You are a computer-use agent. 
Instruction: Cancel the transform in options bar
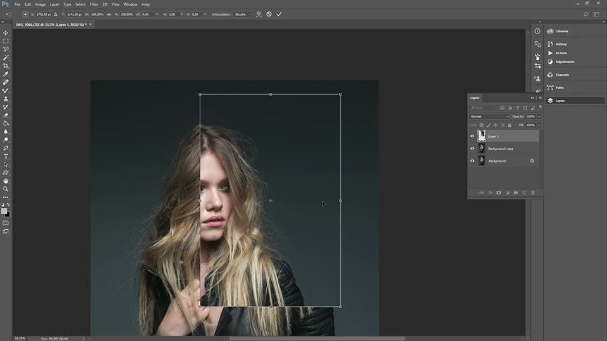269,15
